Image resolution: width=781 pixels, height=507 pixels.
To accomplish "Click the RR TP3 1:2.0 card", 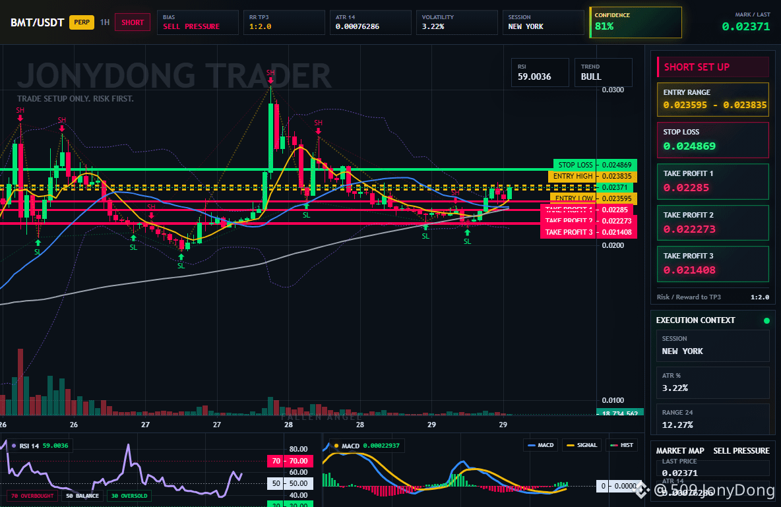I will (x=284, y=22).
